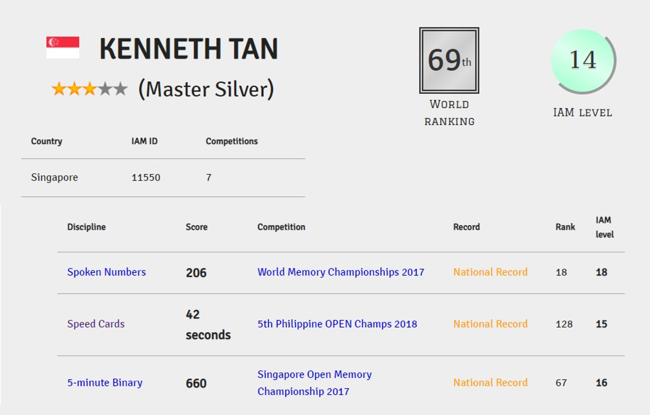
Task: Open World Memory Championships 2017 results
Action: tap(341, 272)
